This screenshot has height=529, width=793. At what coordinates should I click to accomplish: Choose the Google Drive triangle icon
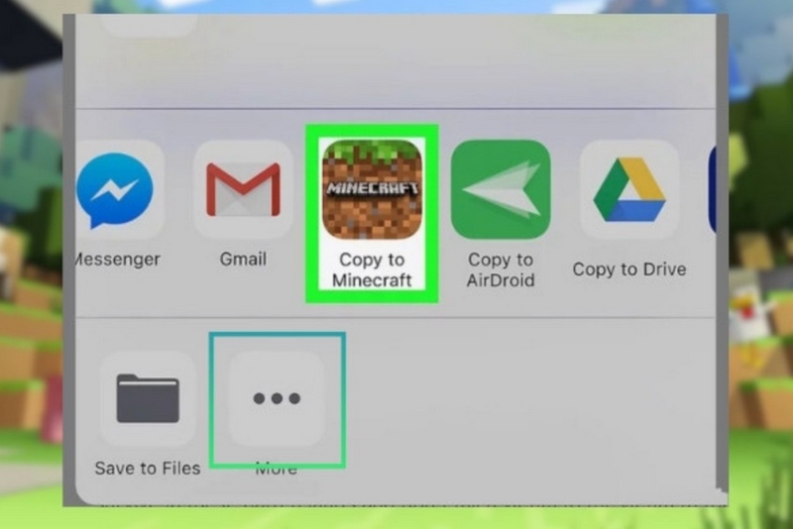tap(628, 189)
